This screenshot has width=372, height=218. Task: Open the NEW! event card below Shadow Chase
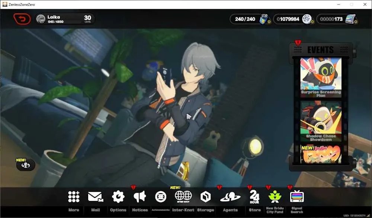(x=321, y=154)
